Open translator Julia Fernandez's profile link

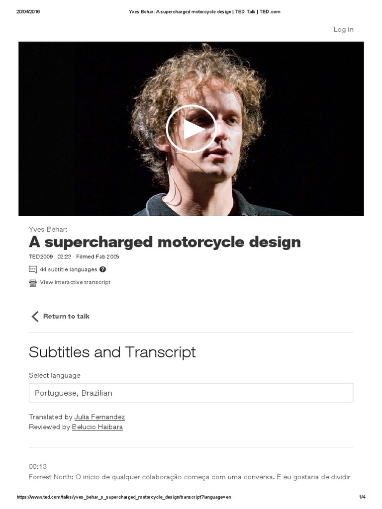coord(99,417)
